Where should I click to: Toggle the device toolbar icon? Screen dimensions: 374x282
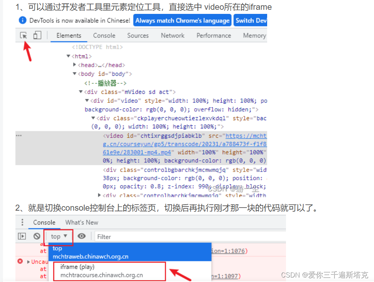[x=36, y=35]
